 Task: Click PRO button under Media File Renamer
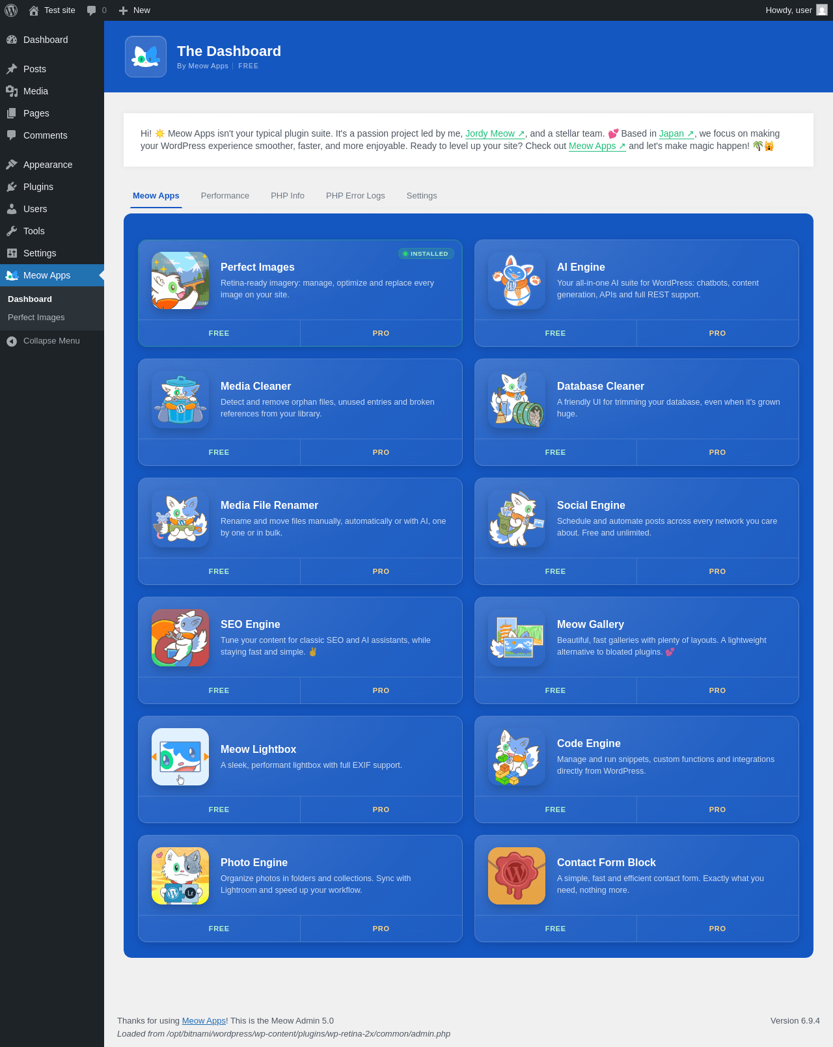click(x=381, y=571)
